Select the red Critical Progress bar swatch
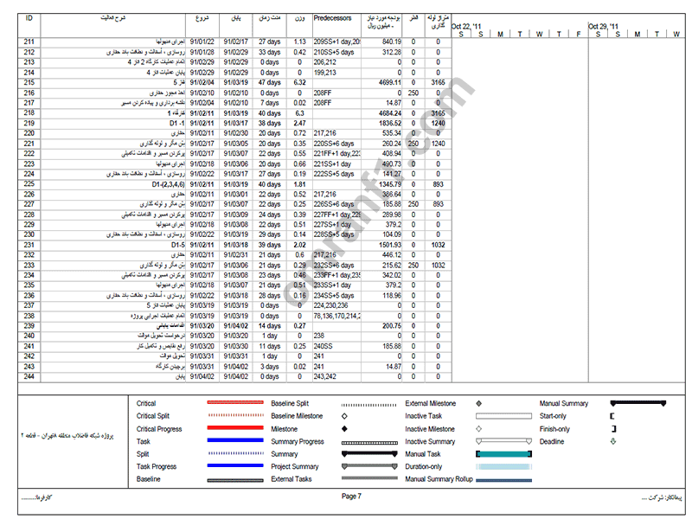Image resolution: width=692 pixels, height=519 pixels. point(235,429)
